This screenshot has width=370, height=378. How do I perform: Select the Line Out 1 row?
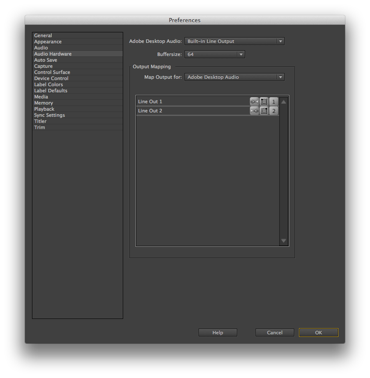tap(208, 102)
